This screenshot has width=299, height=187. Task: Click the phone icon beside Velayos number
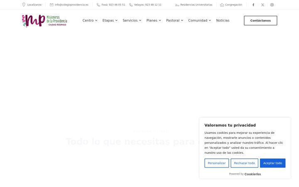point(131,5)
